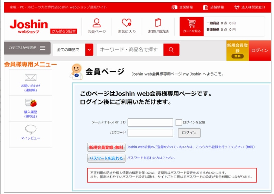Click 新規会員登録・無料 button in form
The height and width of the screenshot is (194, 274).
pyautogui.click(x=106, y=147)
